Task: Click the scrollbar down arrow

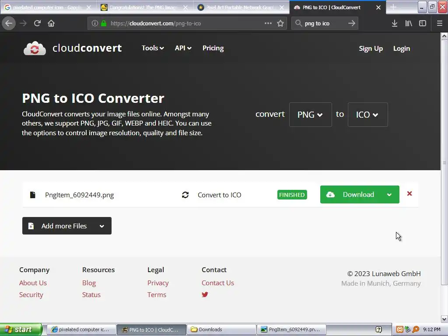Action: [x=444, y=319]
